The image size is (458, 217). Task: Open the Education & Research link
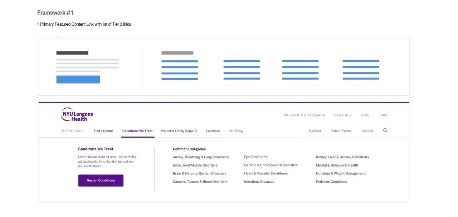pos(304,115)
